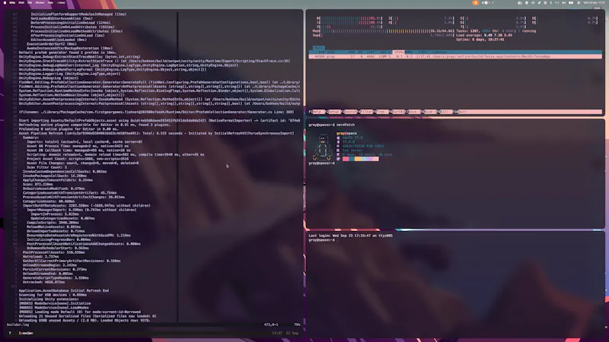Click the volume icon in the menu bar
This screenshot has height=342, width=609.
click(x=564, y=3)
